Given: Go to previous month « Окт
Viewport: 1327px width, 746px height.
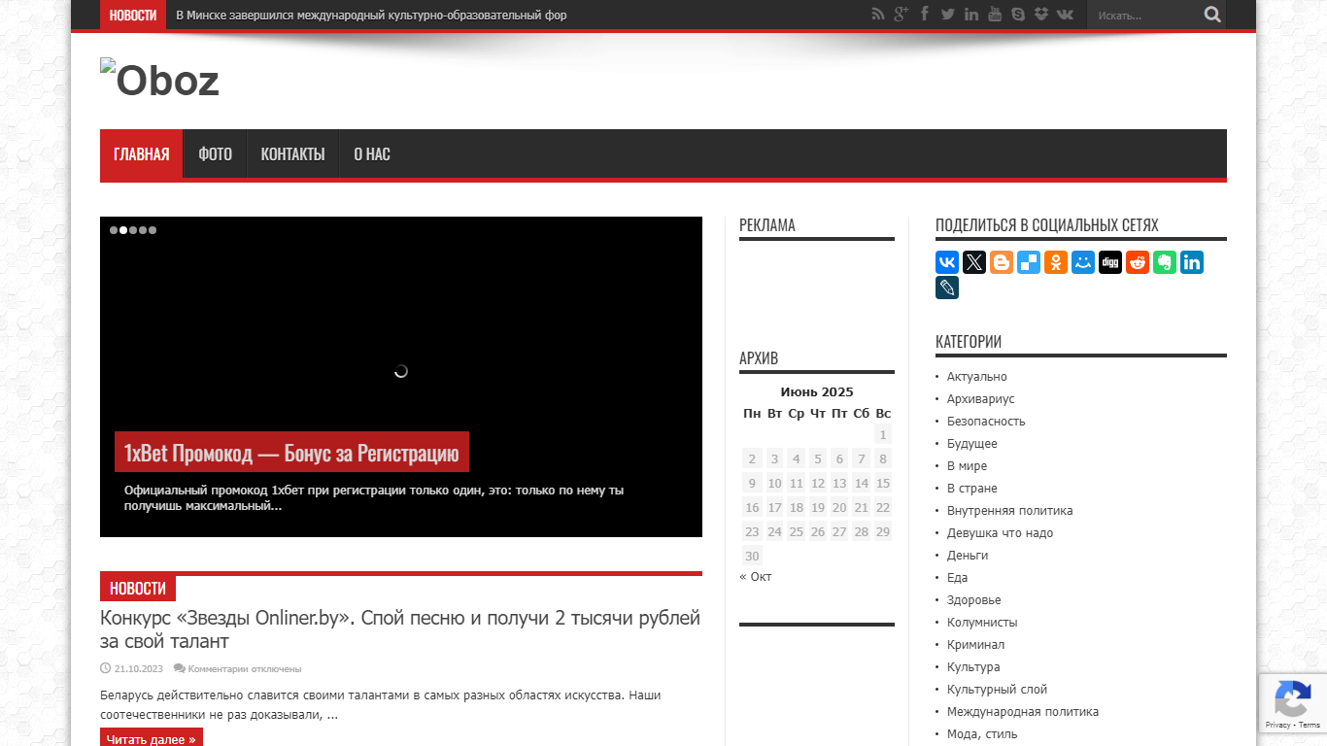Looking at the screenshot, I should tap(756, 576).
